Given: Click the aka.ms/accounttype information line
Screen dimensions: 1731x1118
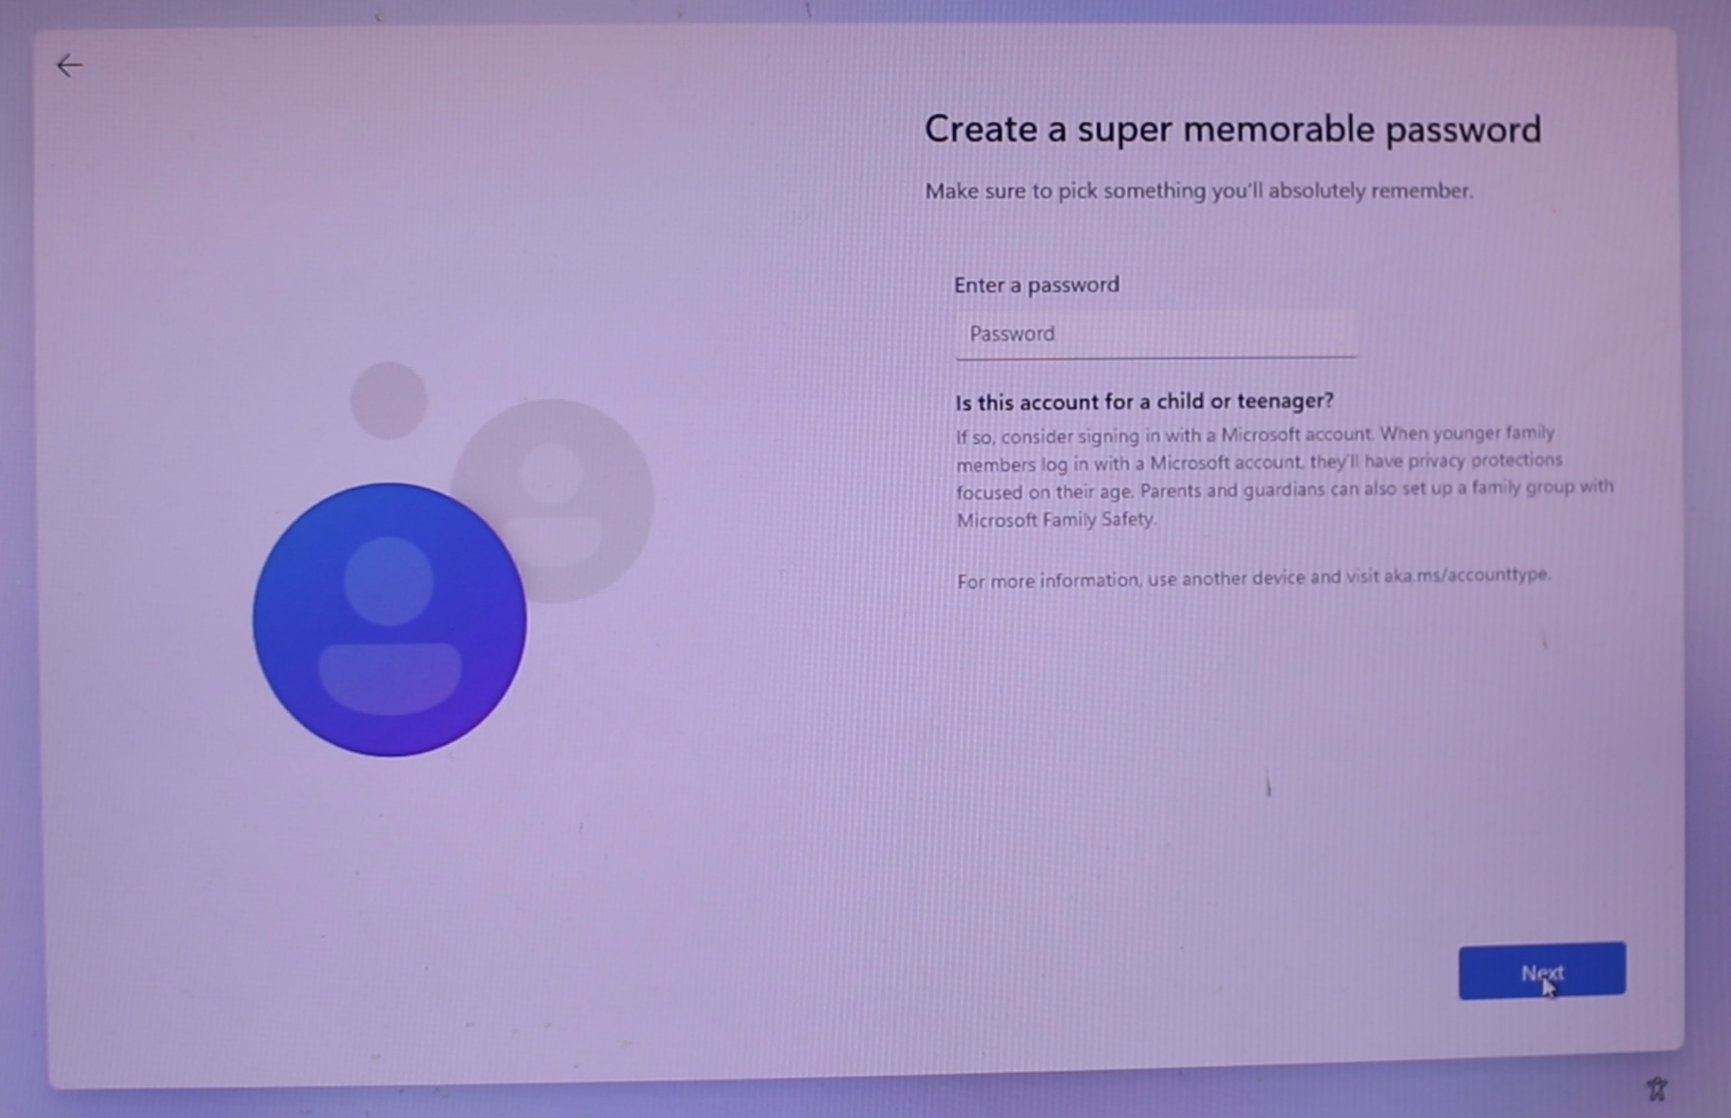Looking at the screenshot, I should [1254, 578].
